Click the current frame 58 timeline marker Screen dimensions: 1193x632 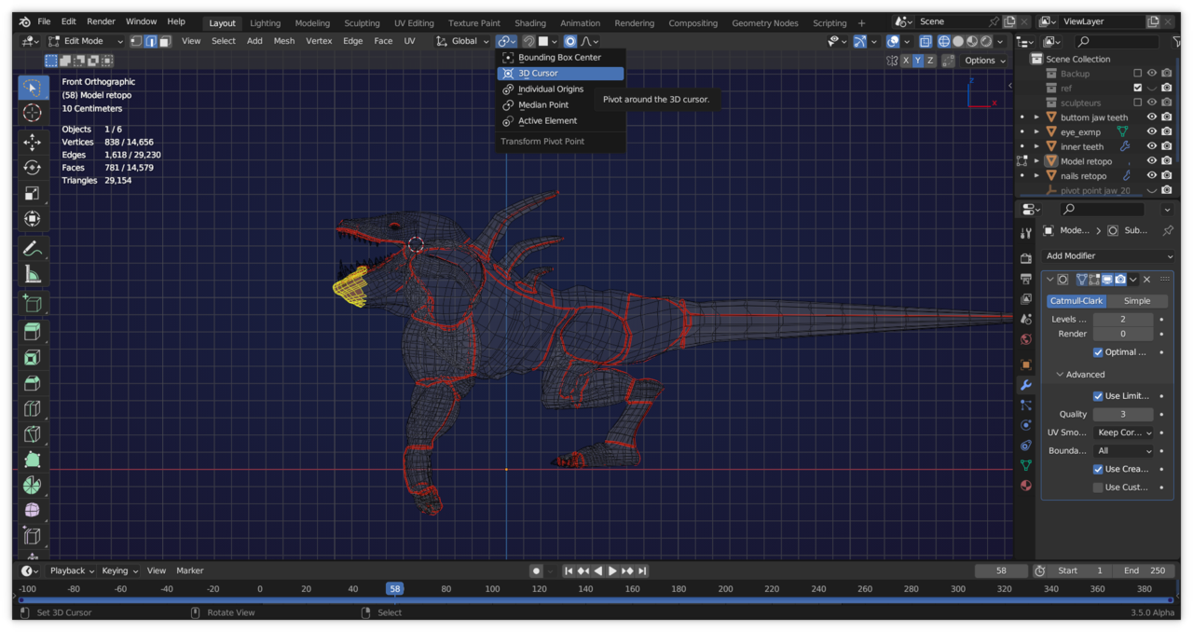click(395, 589)
